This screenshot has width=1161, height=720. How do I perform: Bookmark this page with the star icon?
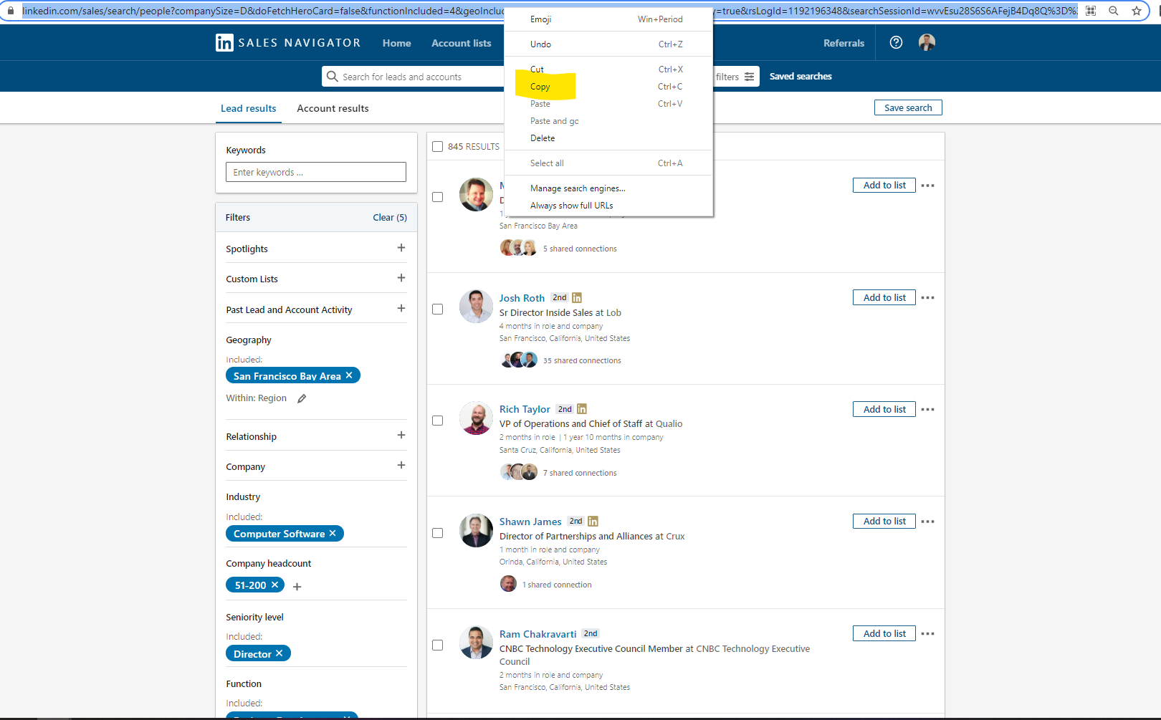[1136, 11]
